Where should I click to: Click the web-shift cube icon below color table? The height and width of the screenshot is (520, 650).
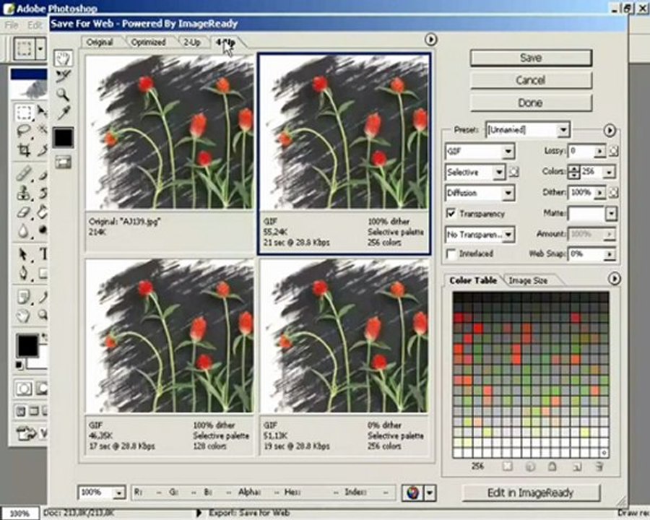(530, 467)
